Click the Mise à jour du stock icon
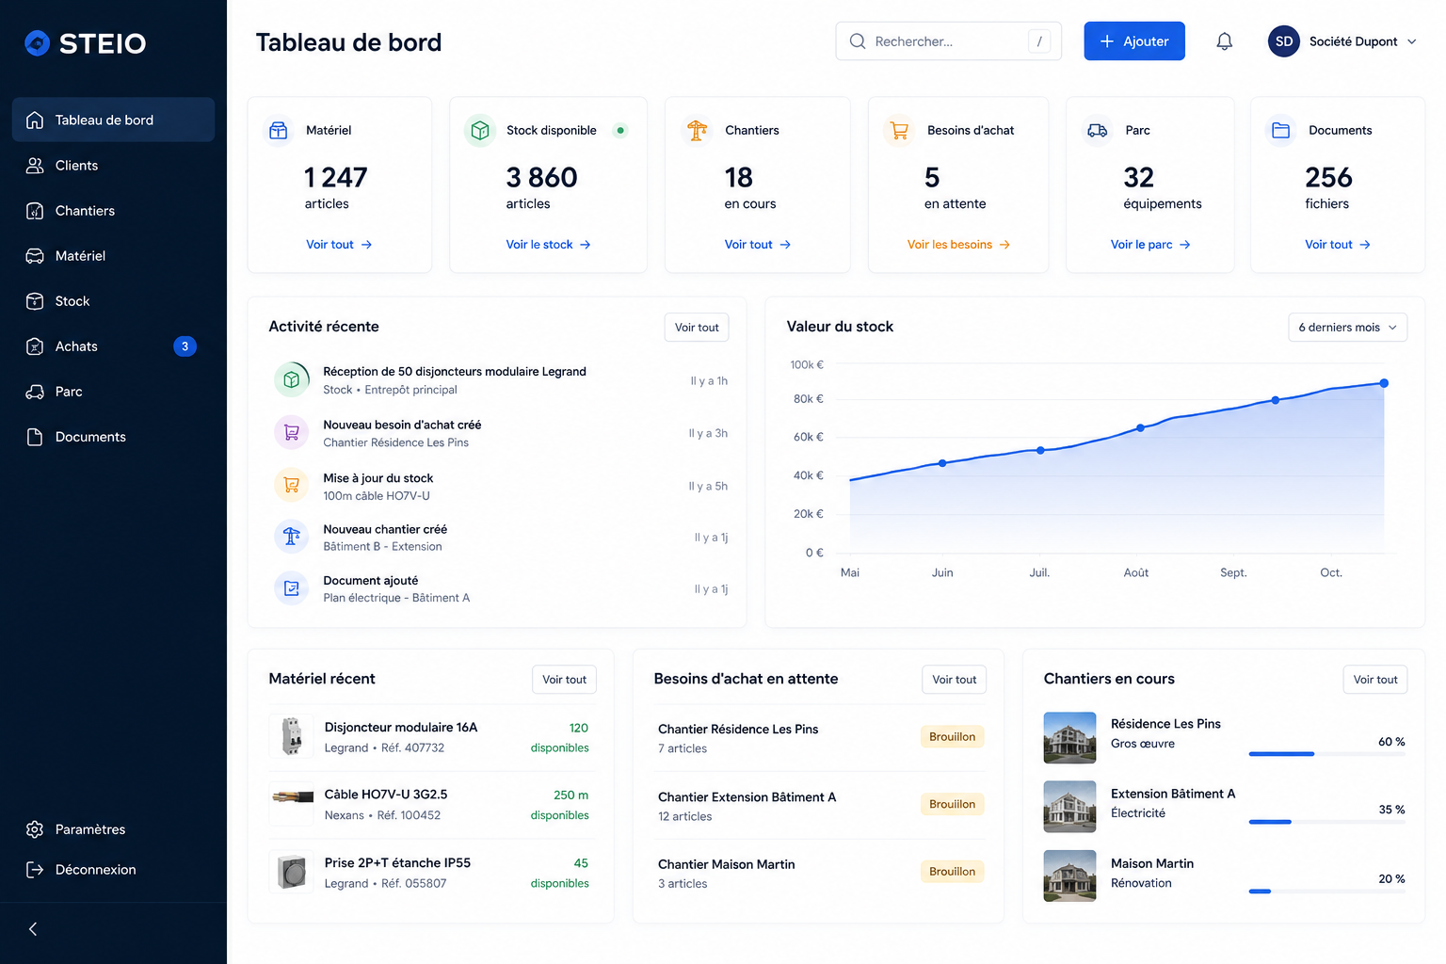Viewport: 1446px width, 964px height. pyautogui.click(x=292, y=486)
